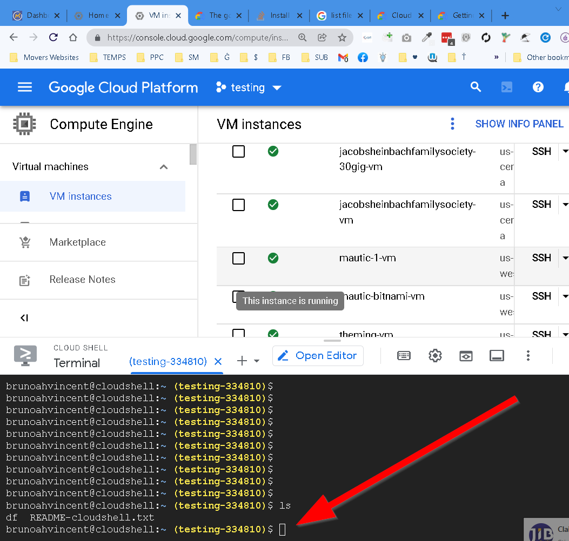Select the (testing-334810) terminal tab
569x541 pixels.
[168, 362]
